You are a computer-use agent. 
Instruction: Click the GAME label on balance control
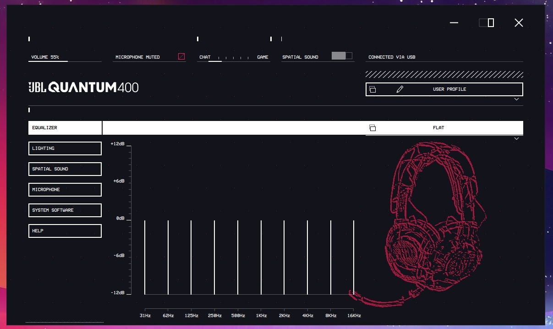(x=263, y=57)
